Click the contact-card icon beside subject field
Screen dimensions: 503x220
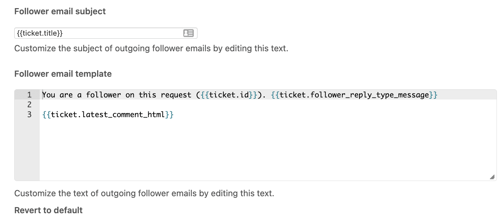(x=189, y=33)
